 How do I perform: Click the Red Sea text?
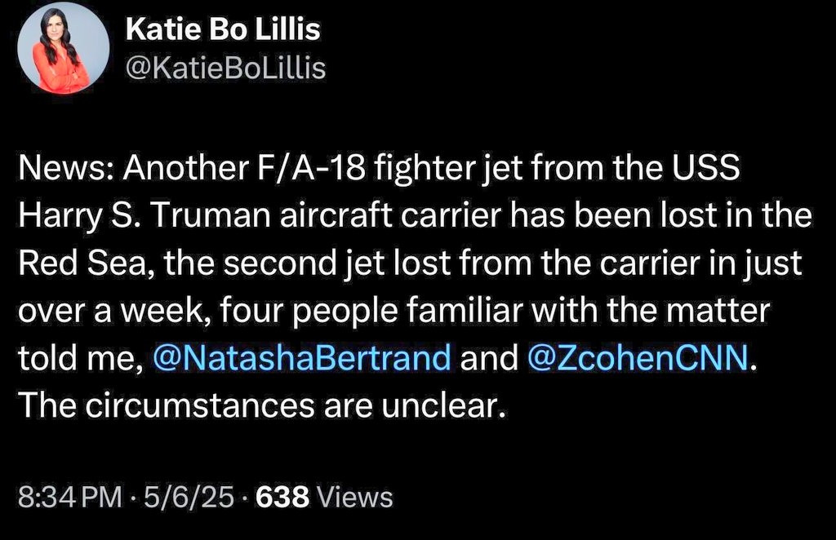coord(82,263)
